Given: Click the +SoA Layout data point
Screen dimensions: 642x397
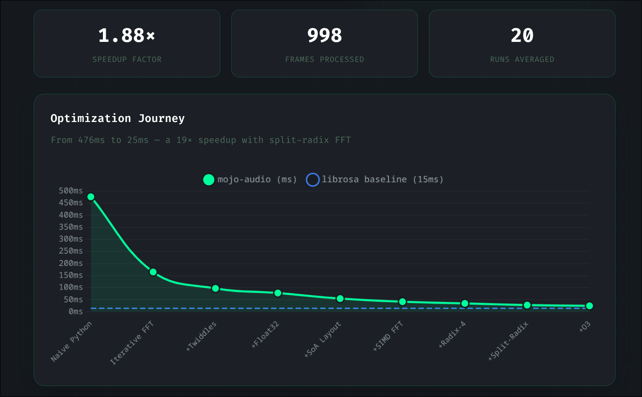Looking at the screenshot, I should point(340,299).
